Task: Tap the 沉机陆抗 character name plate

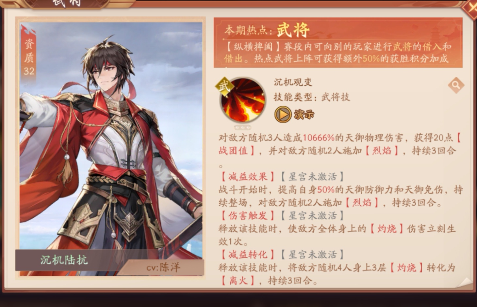Action: [x=64, y=260]
